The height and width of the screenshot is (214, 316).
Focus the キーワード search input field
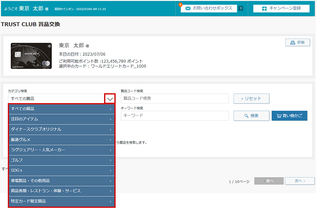pos(175,116)
